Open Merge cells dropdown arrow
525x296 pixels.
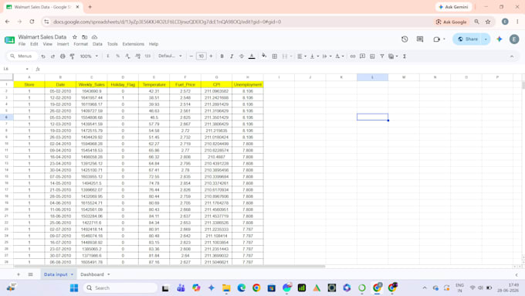291,56
